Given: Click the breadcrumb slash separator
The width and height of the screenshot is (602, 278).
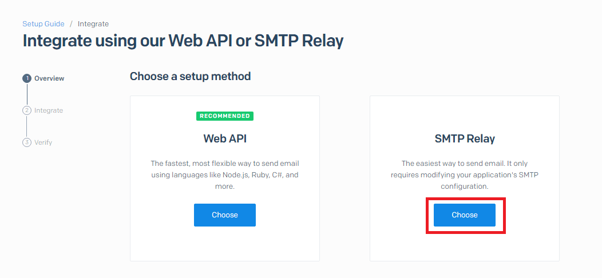Looking at the screenshot, I should click(x=71, y=24).
